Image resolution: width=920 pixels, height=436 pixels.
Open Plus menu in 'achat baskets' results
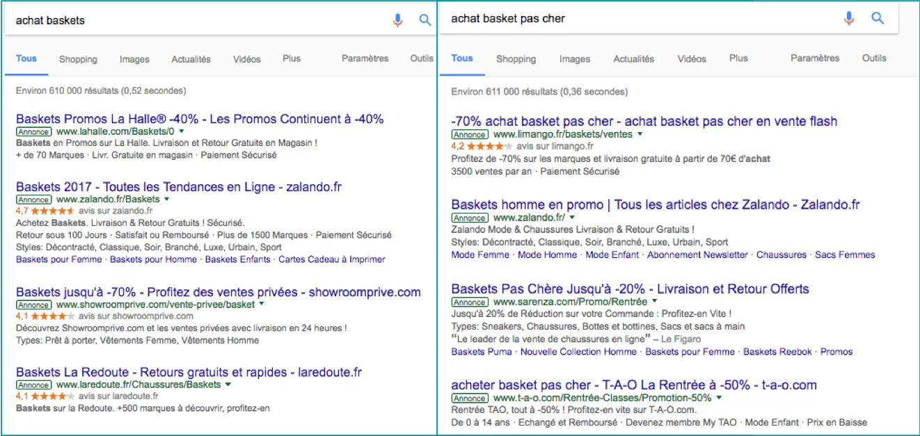[292, 58]
